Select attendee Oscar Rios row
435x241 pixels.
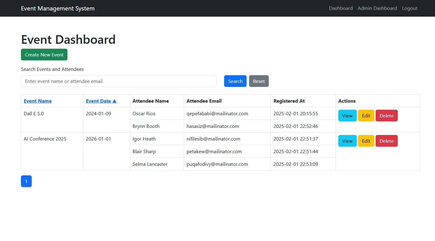[144, 113]
